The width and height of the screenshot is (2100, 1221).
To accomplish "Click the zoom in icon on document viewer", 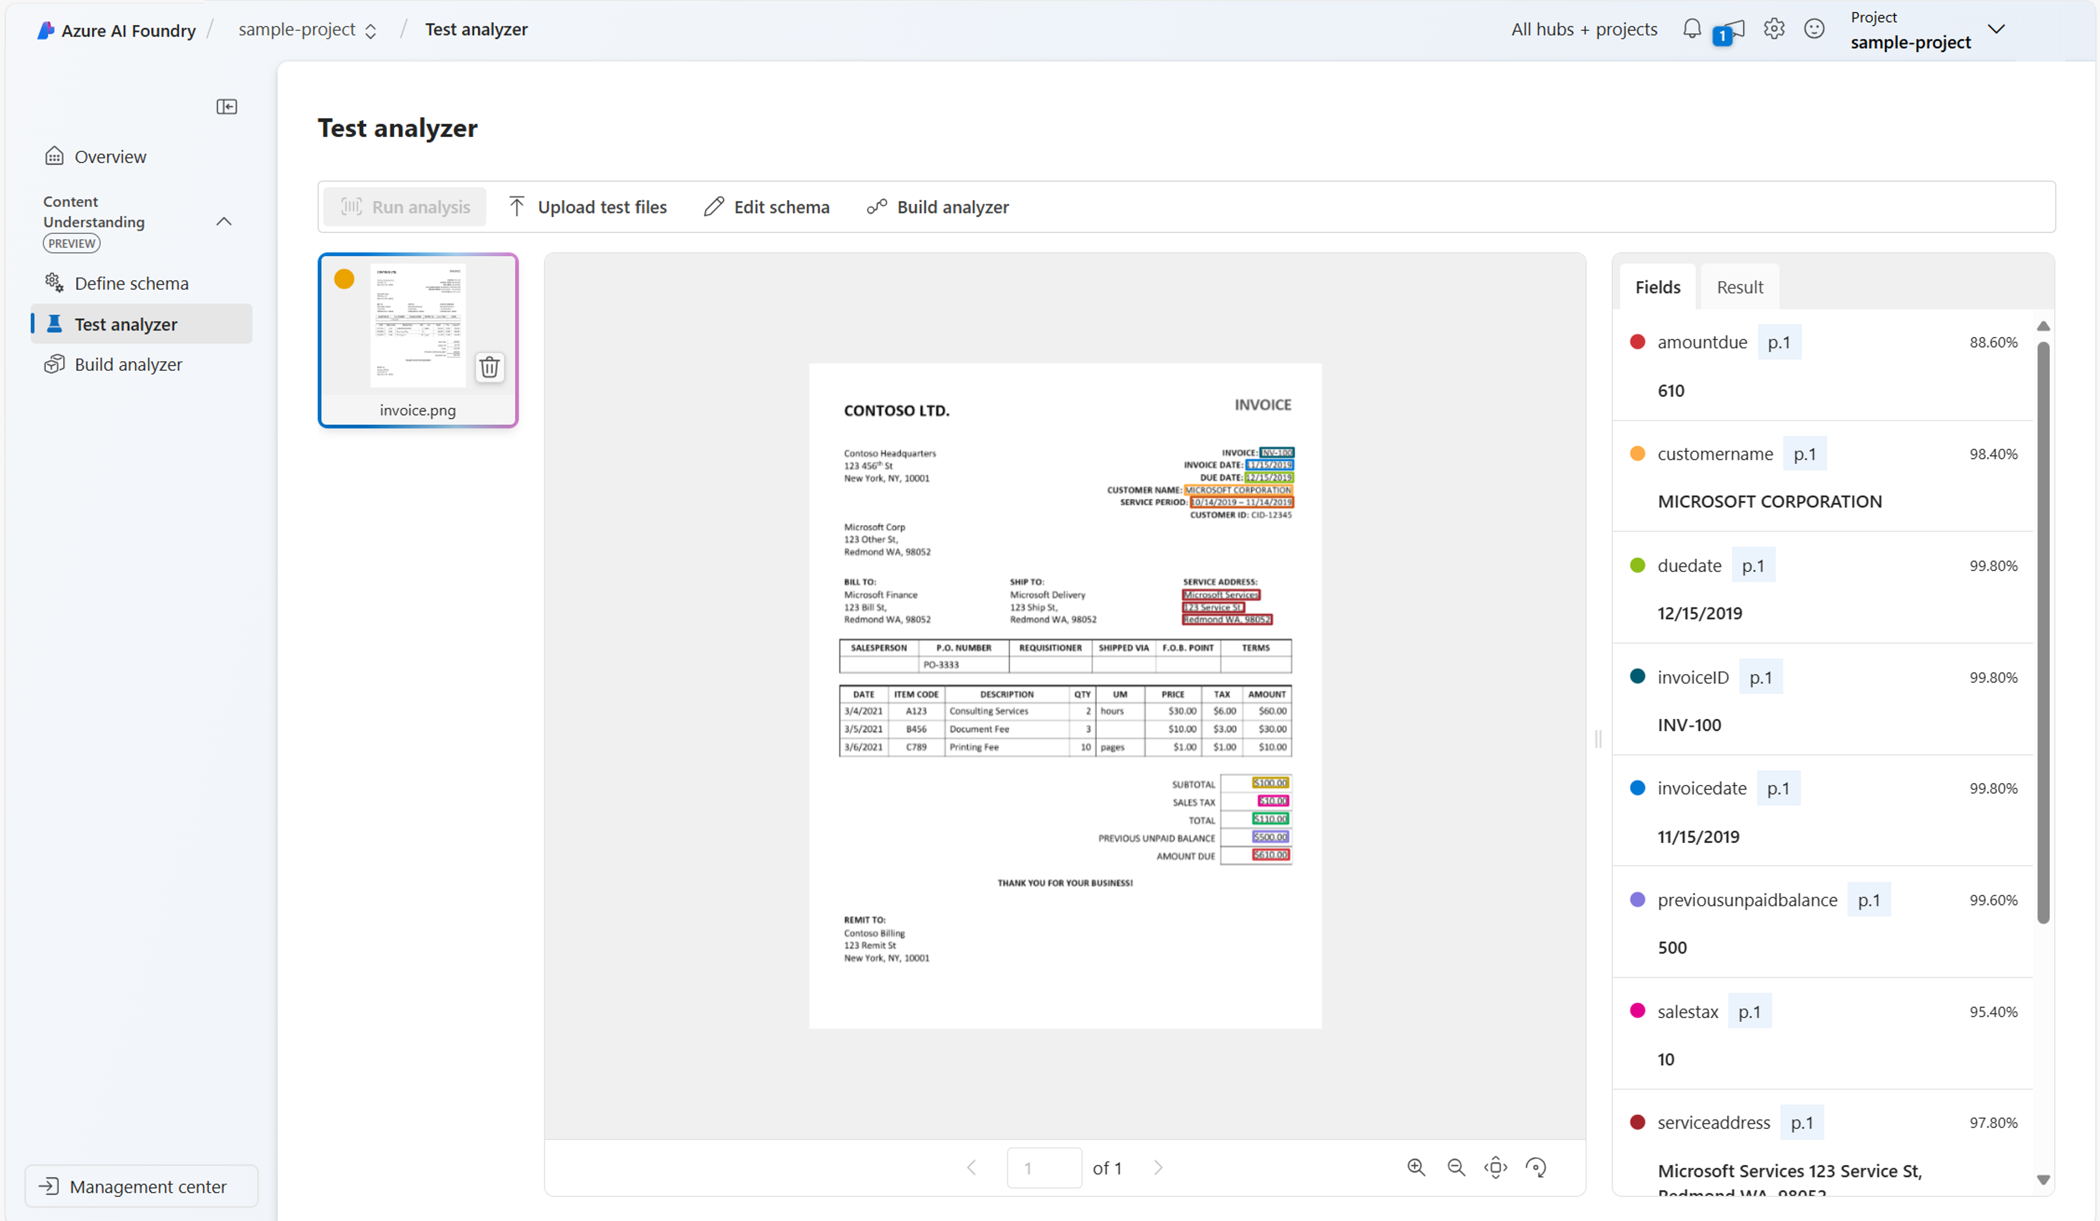I will coord(1413,1167).
